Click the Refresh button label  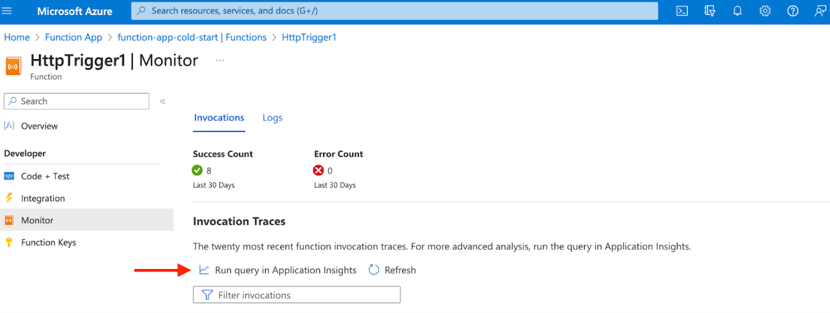[x=400, y=270]
